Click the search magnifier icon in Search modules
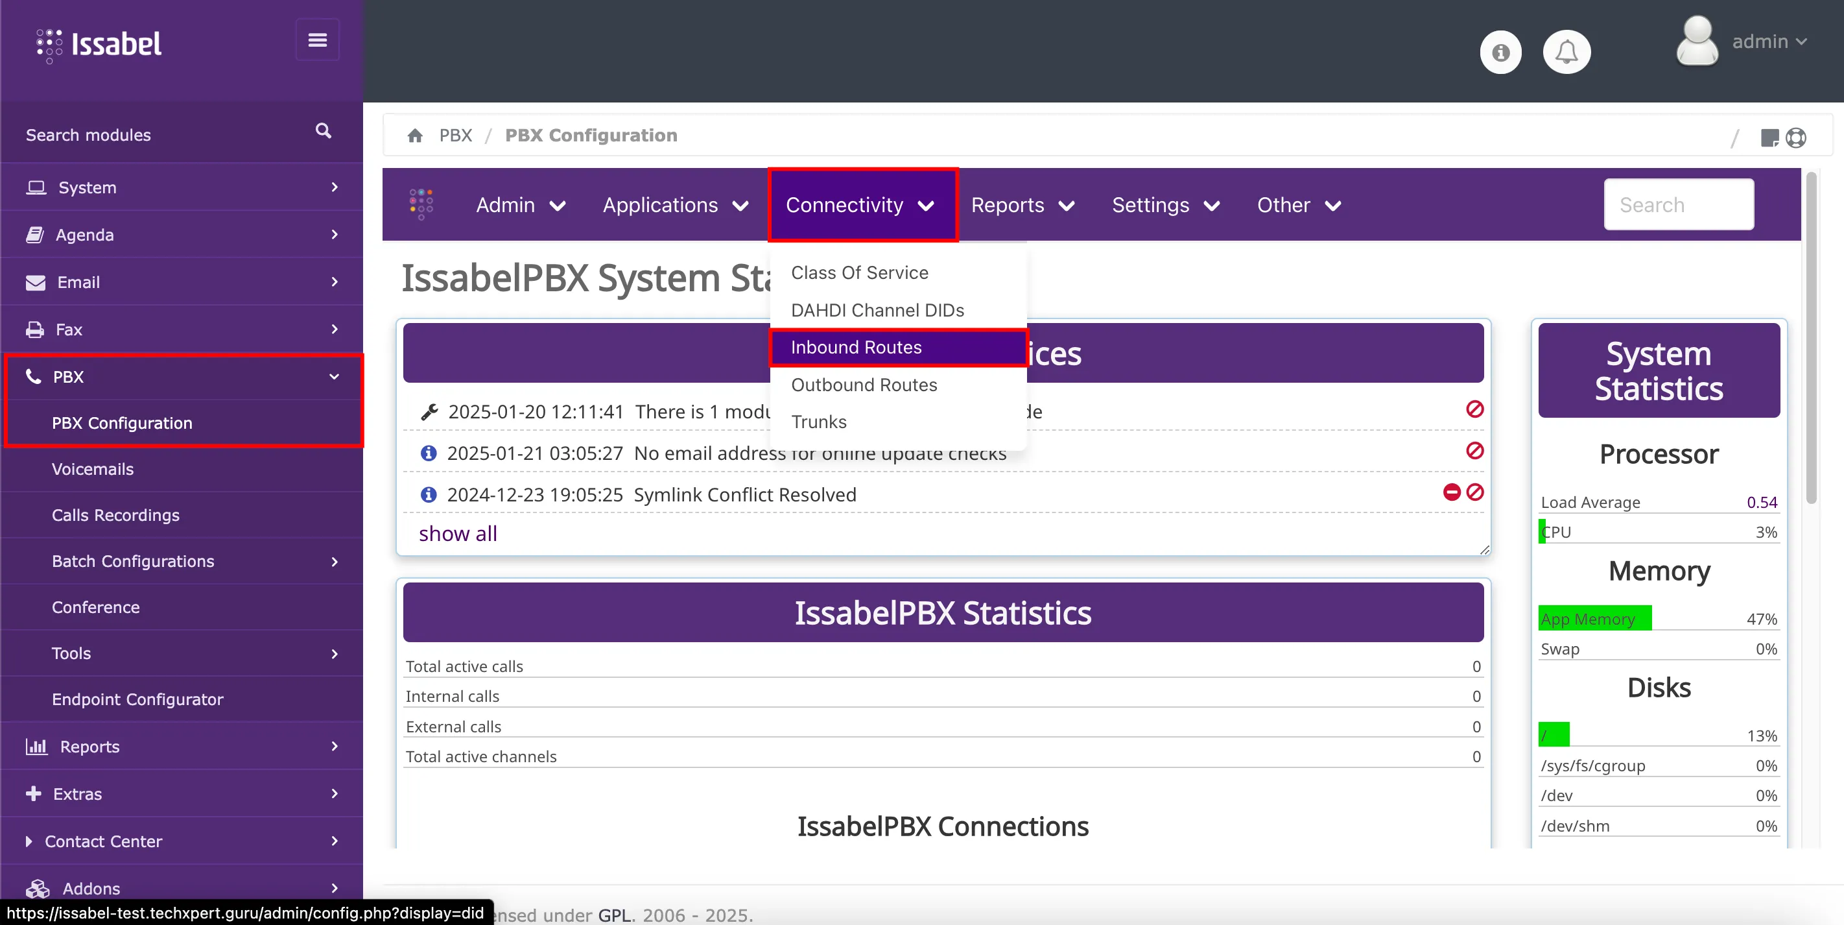 click(323, 132)
